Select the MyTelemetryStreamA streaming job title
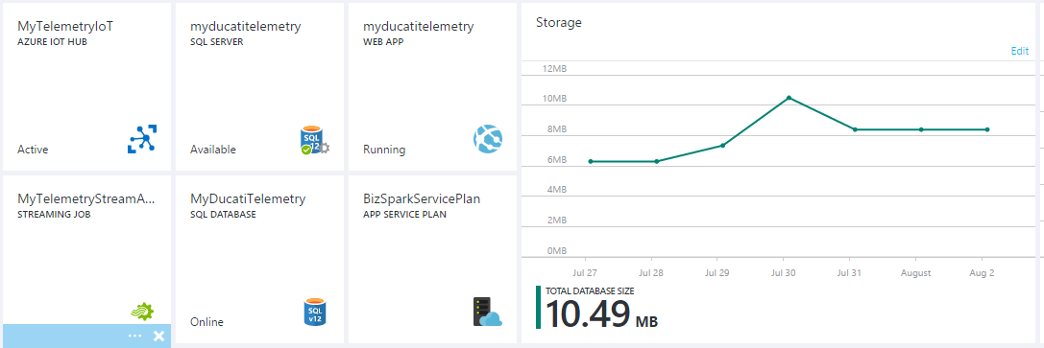The height and width of the screenshot is (348, 1044). pyautogui.click(x=85, y=198)
